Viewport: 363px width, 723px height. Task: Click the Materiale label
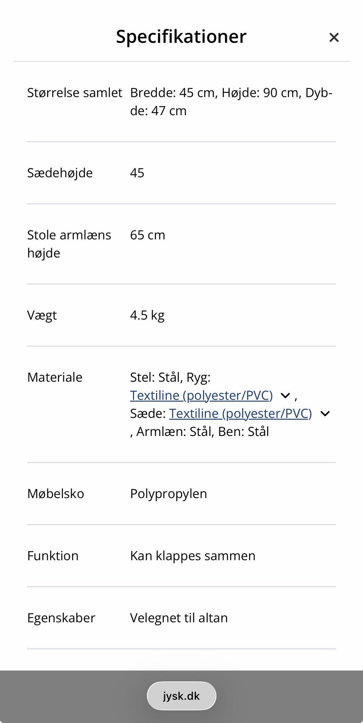point(55,378)
